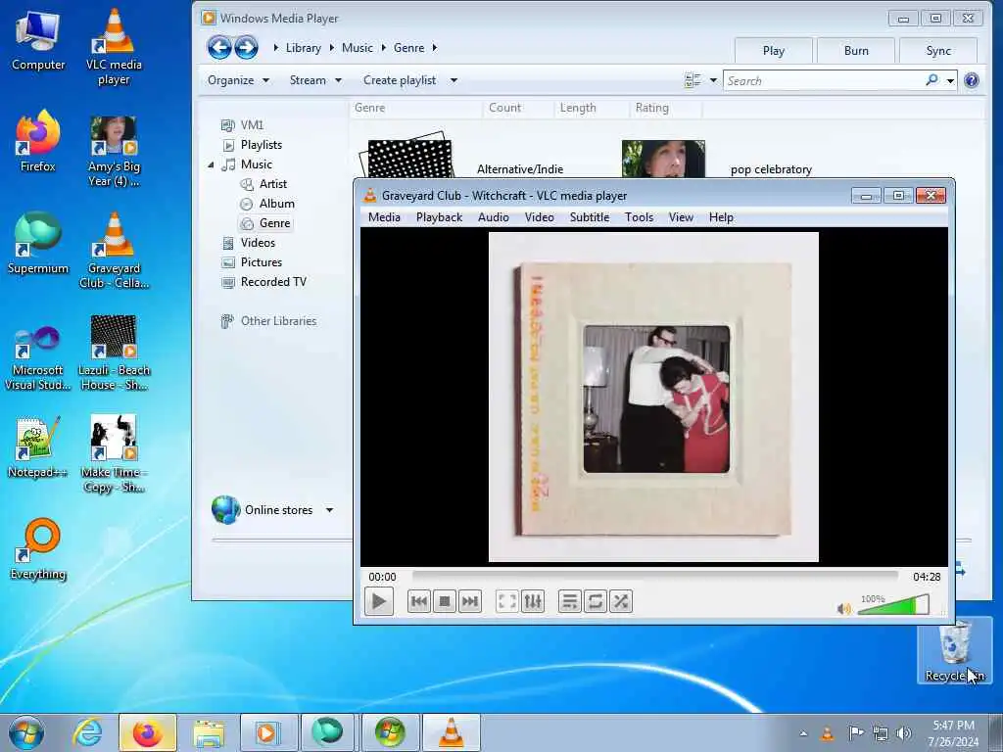The height and width of the screenshot is (752, 1003).
Task: Open Create playlist dropdown arrow
Action: (x=454, y=80)
